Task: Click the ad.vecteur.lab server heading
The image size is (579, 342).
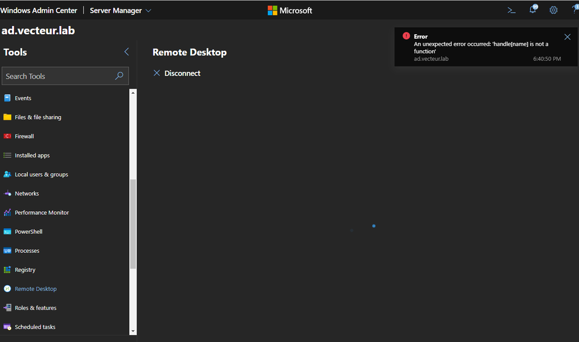Action: pos(38,30)
